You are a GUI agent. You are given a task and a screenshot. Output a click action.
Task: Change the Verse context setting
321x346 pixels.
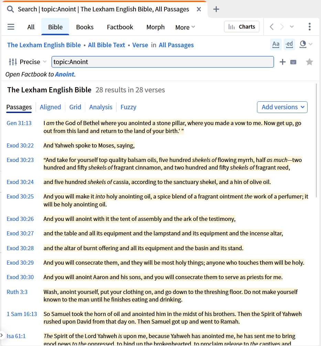(140, 45)
